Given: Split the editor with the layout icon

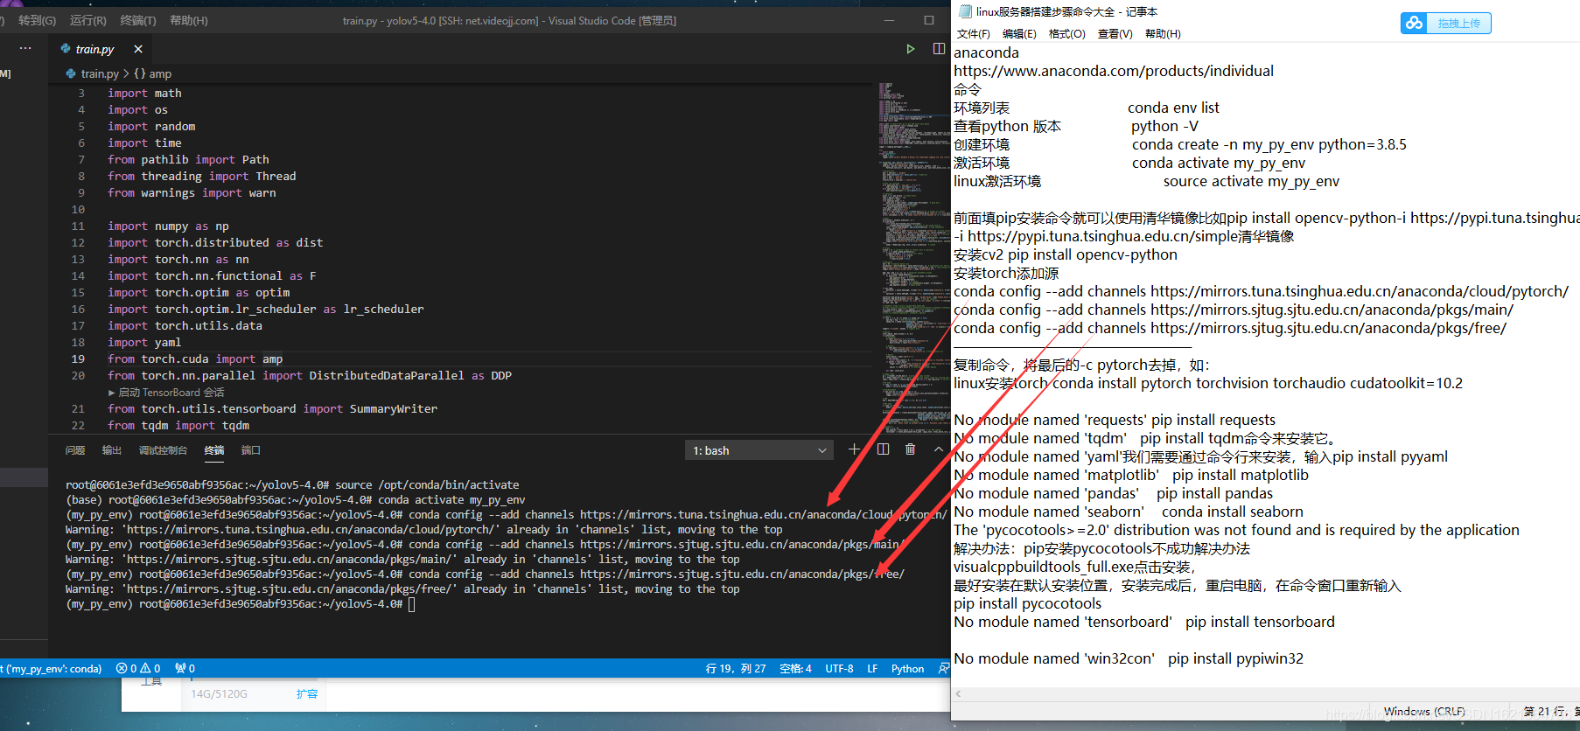Looking at the screenshot, I should (x=939, y=49).
